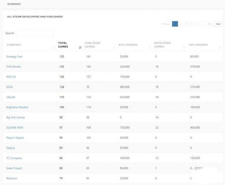The height and width of the screenshot is (185, 225).
Task: Sort by first Avg Owners column icon
Action: point(149,48)
